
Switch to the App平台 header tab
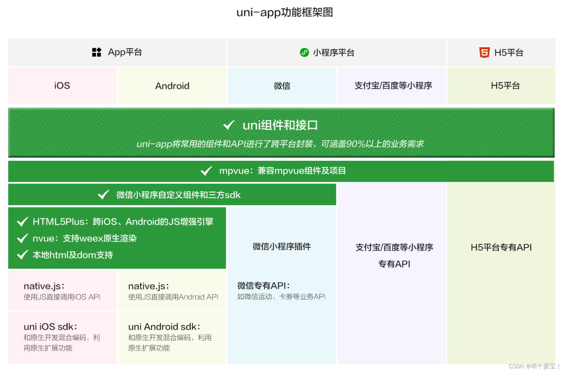117,52
